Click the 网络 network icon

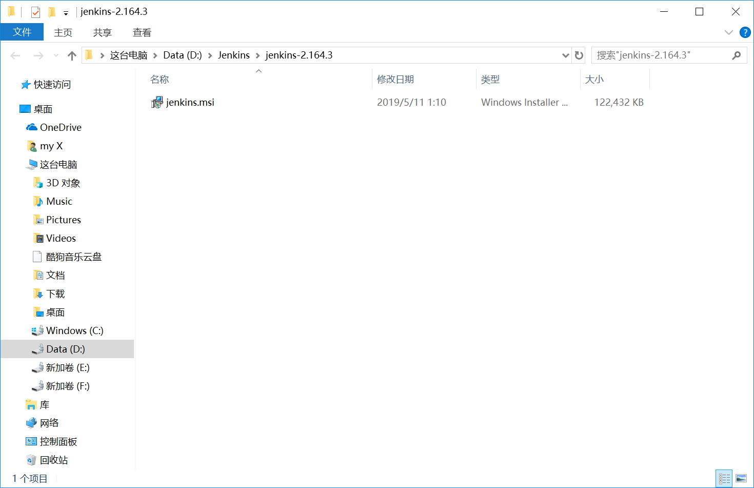pos(31,423)
